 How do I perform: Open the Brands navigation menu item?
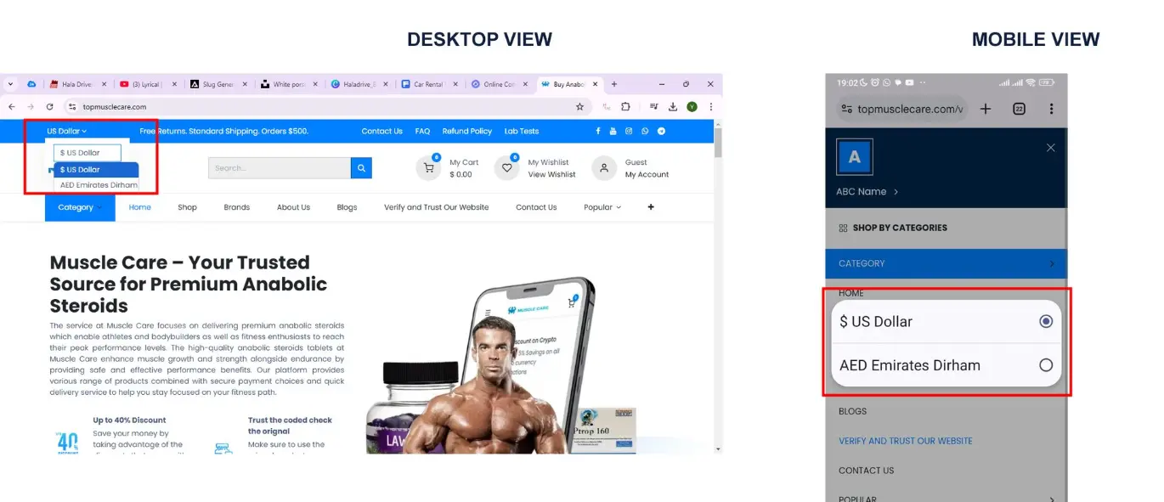pyautogui.click(x=237, y=207)
